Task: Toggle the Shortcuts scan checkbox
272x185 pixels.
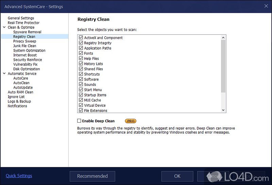Action: 81,74
